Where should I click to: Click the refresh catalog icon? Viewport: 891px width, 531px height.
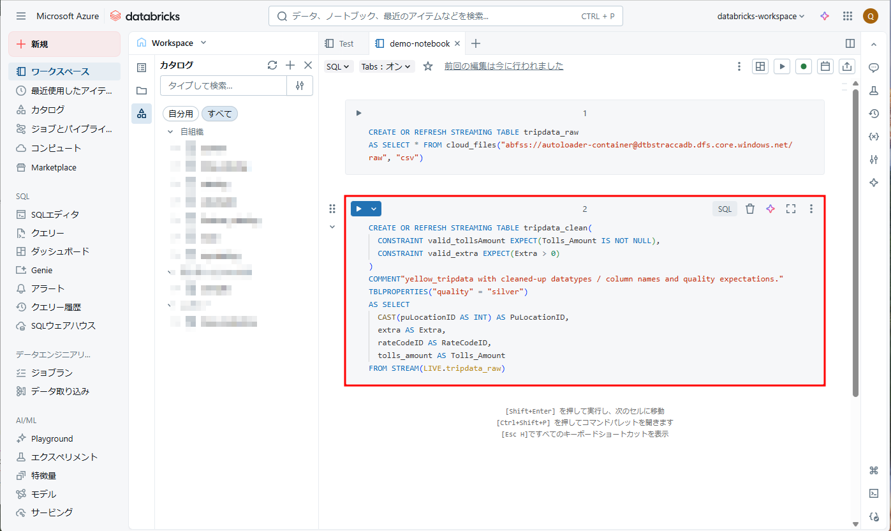pyautogui.click(x=272, y=65)
